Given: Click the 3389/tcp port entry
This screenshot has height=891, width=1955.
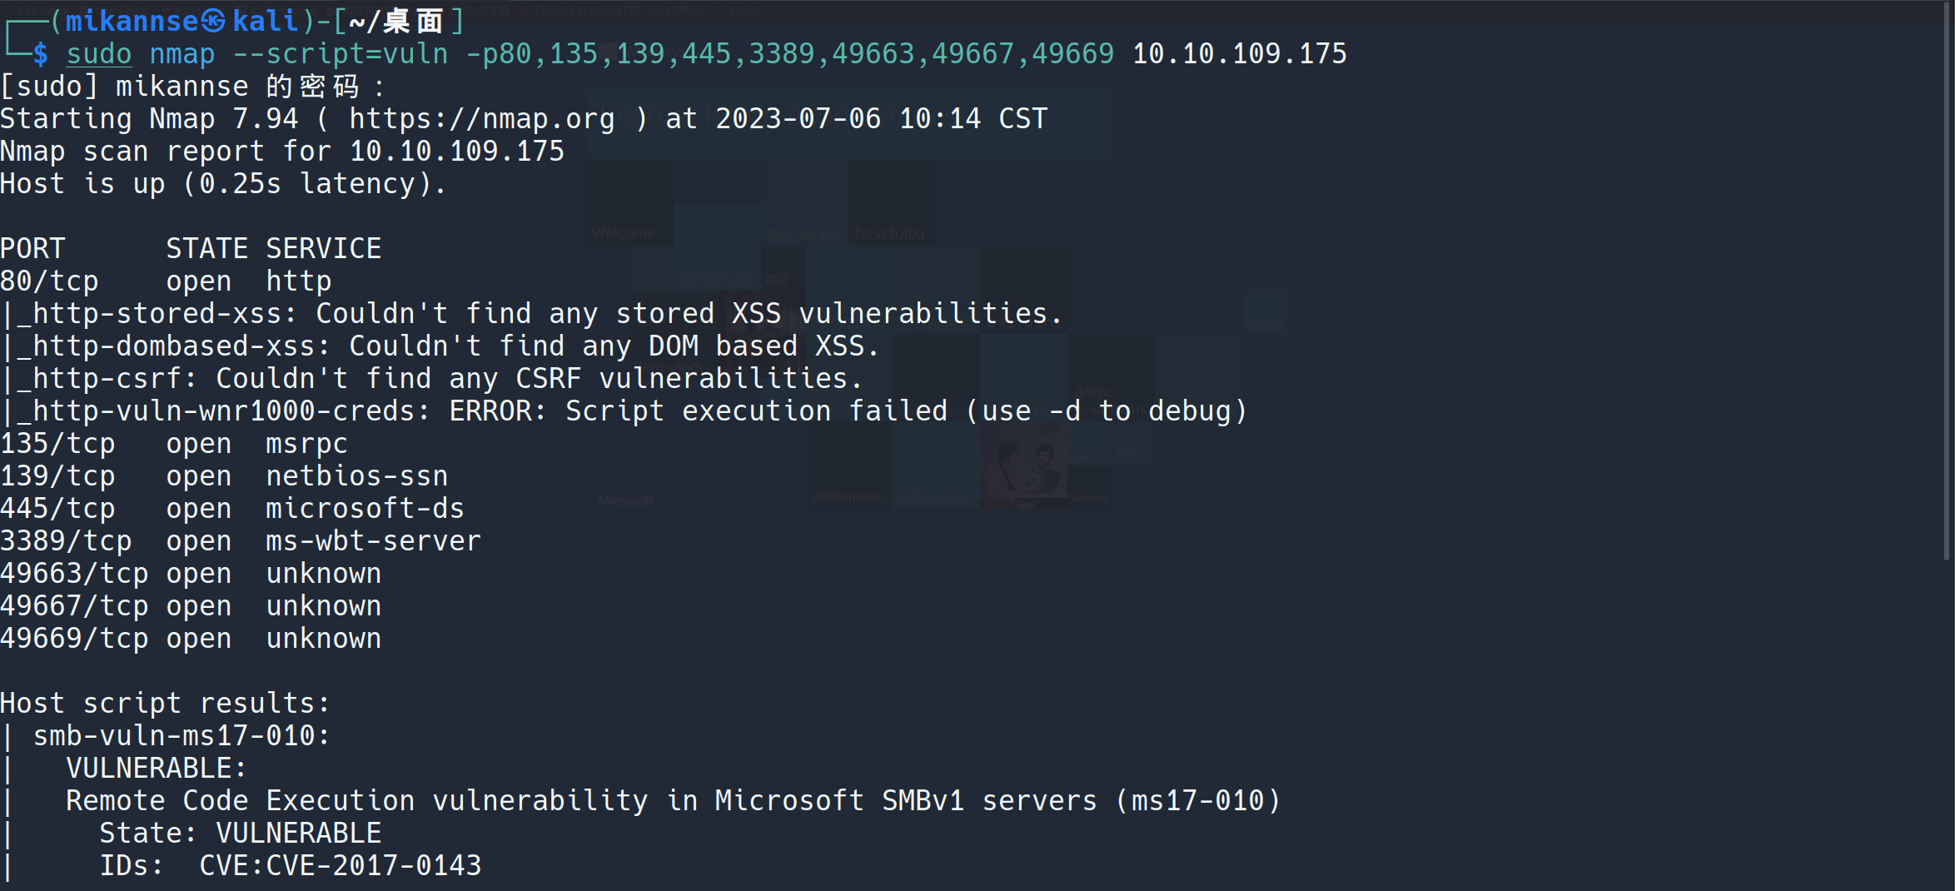Looking at the screenshot, I should (x=66, y=541).
